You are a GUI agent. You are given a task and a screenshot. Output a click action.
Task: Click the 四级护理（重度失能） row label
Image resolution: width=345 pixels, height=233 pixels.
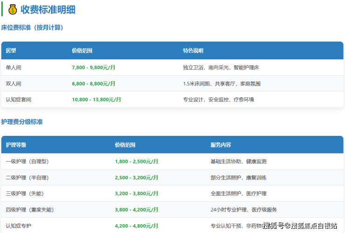(29, 210)
